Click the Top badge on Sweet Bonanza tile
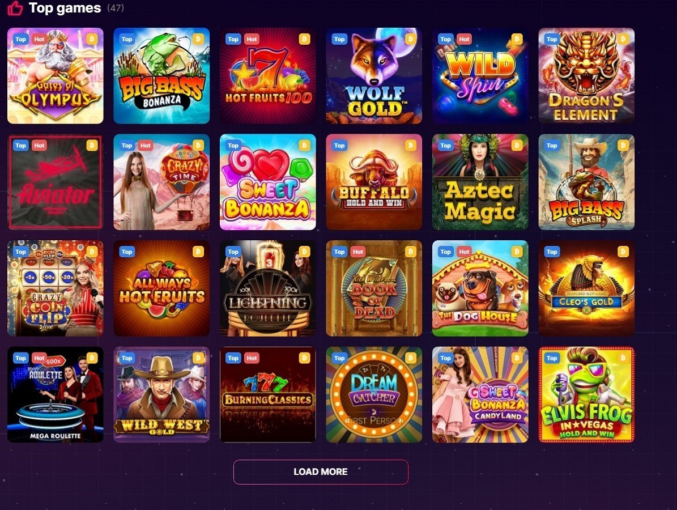Image resolution: width=677 pixels, height=510 pixels. [233, 146]
